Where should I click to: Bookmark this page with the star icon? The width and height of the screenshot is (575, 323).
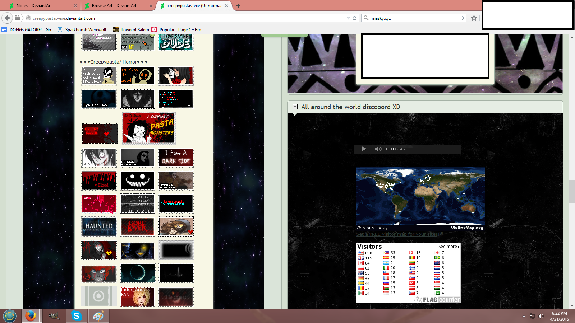click(x=474, y=18)
